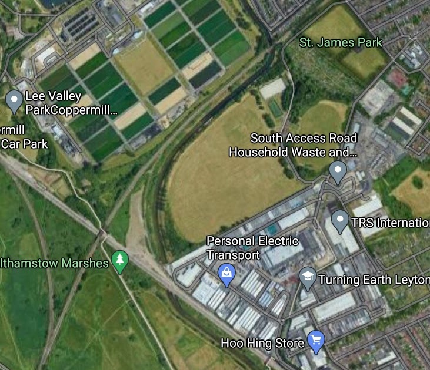The width and height of the screenshot is (430, 370).
Task: Open the Walthamstow Marshes place label
Action: click(x=54, y=263)
